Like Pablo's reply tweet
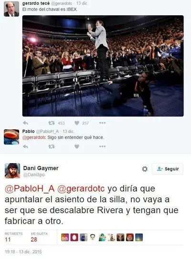Viewport: 191px width, 259px height. (77, 146)
